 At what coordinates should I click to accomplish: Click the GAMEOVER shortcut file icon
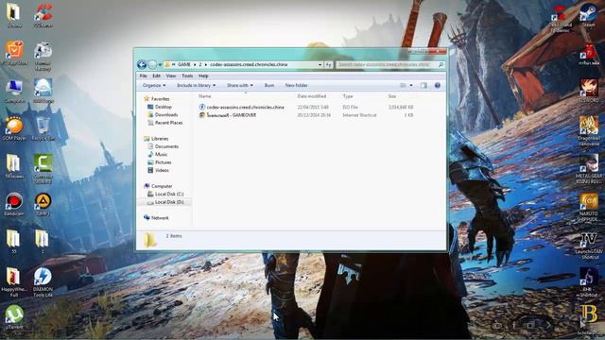pos(201,115)
